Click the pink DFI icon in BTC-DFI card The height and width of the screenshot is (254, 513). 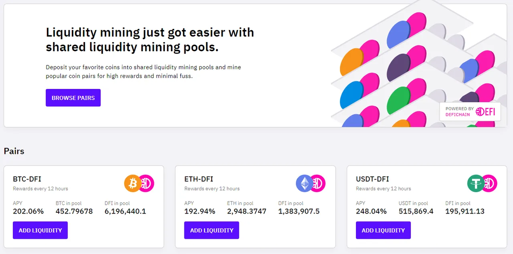[x=146, y=183]
